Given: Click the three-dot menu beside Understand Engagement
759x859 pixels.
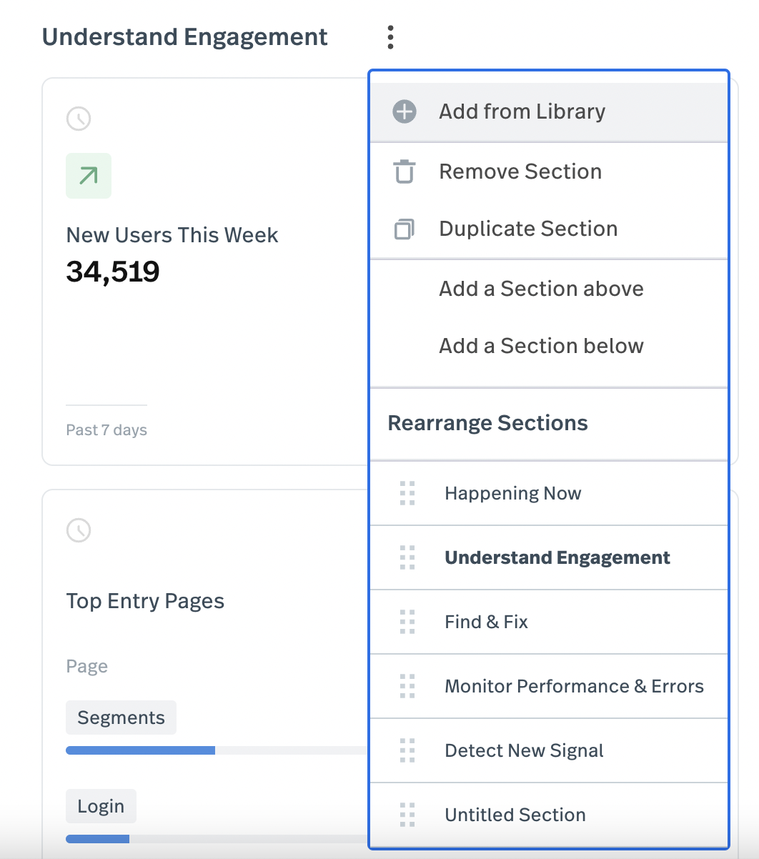Looking at the screenshot, I should point(390,37).
